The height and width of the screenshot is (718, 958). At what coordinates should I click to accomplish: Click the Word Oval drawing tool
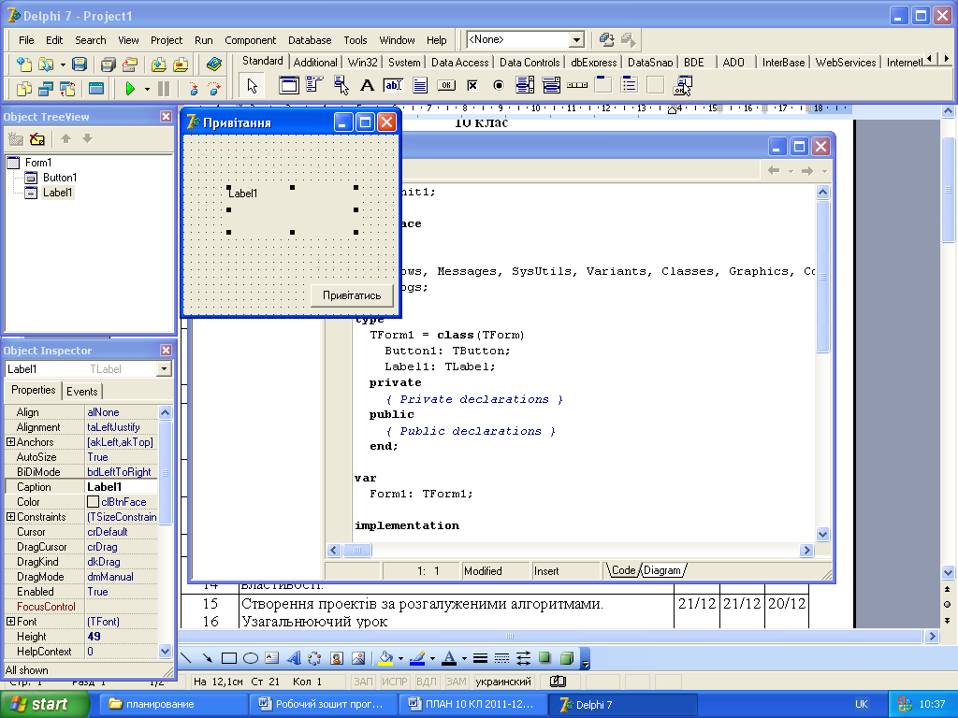pyautogui.click(x=251, y=658)
